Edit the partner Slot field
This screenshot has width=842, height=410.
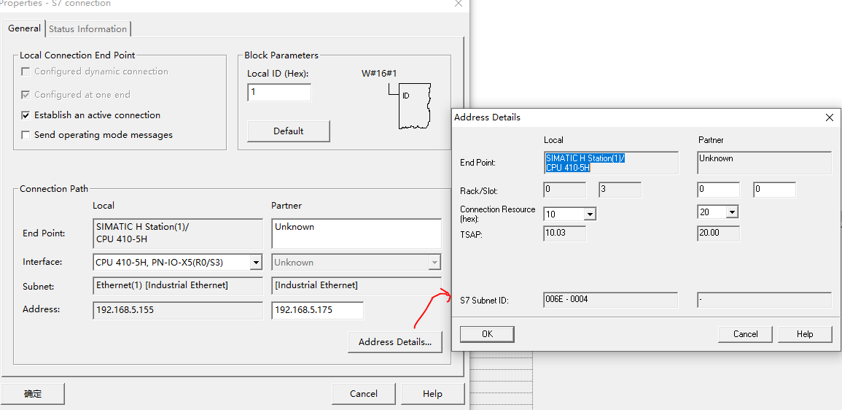(x=774, y=190)
